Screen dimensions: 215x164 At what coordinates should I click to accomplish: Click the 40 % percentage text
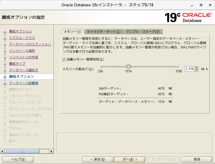(x=204, y=69)
